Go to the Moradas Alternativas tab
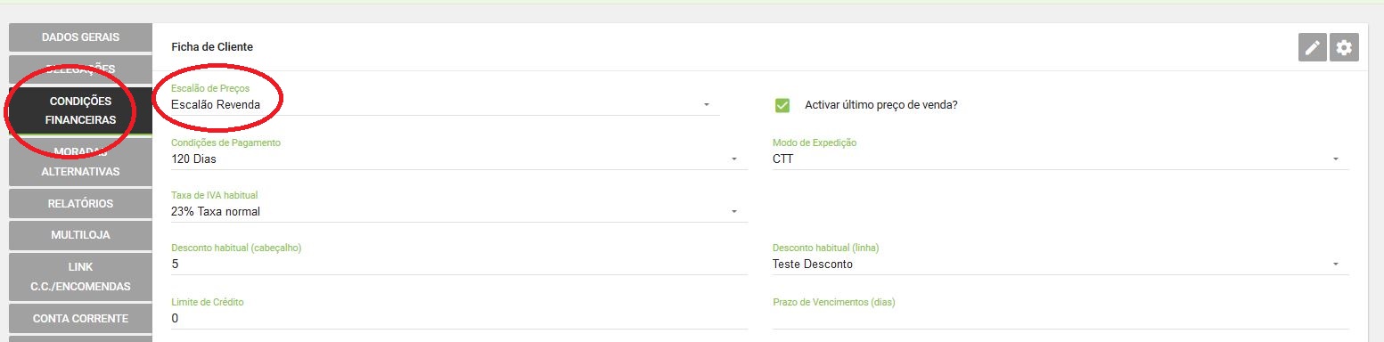Image resolution: width=1384 pixels, height=342 pixels. coord(80,162)
